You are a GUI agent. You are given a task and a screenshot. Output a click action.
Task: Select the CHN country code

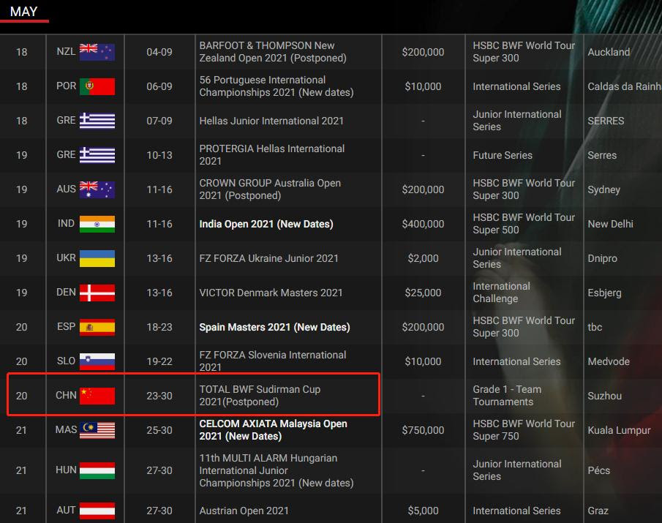pos(67,396)
